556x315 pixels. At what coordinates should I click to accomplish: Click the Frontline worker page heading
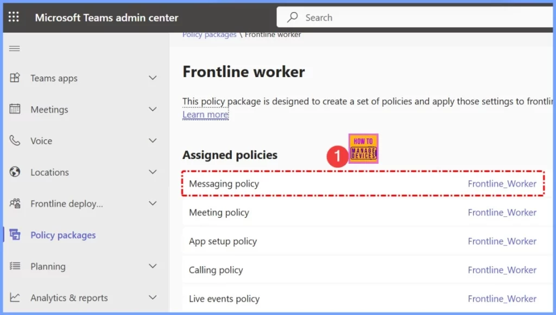coord(244,72)
